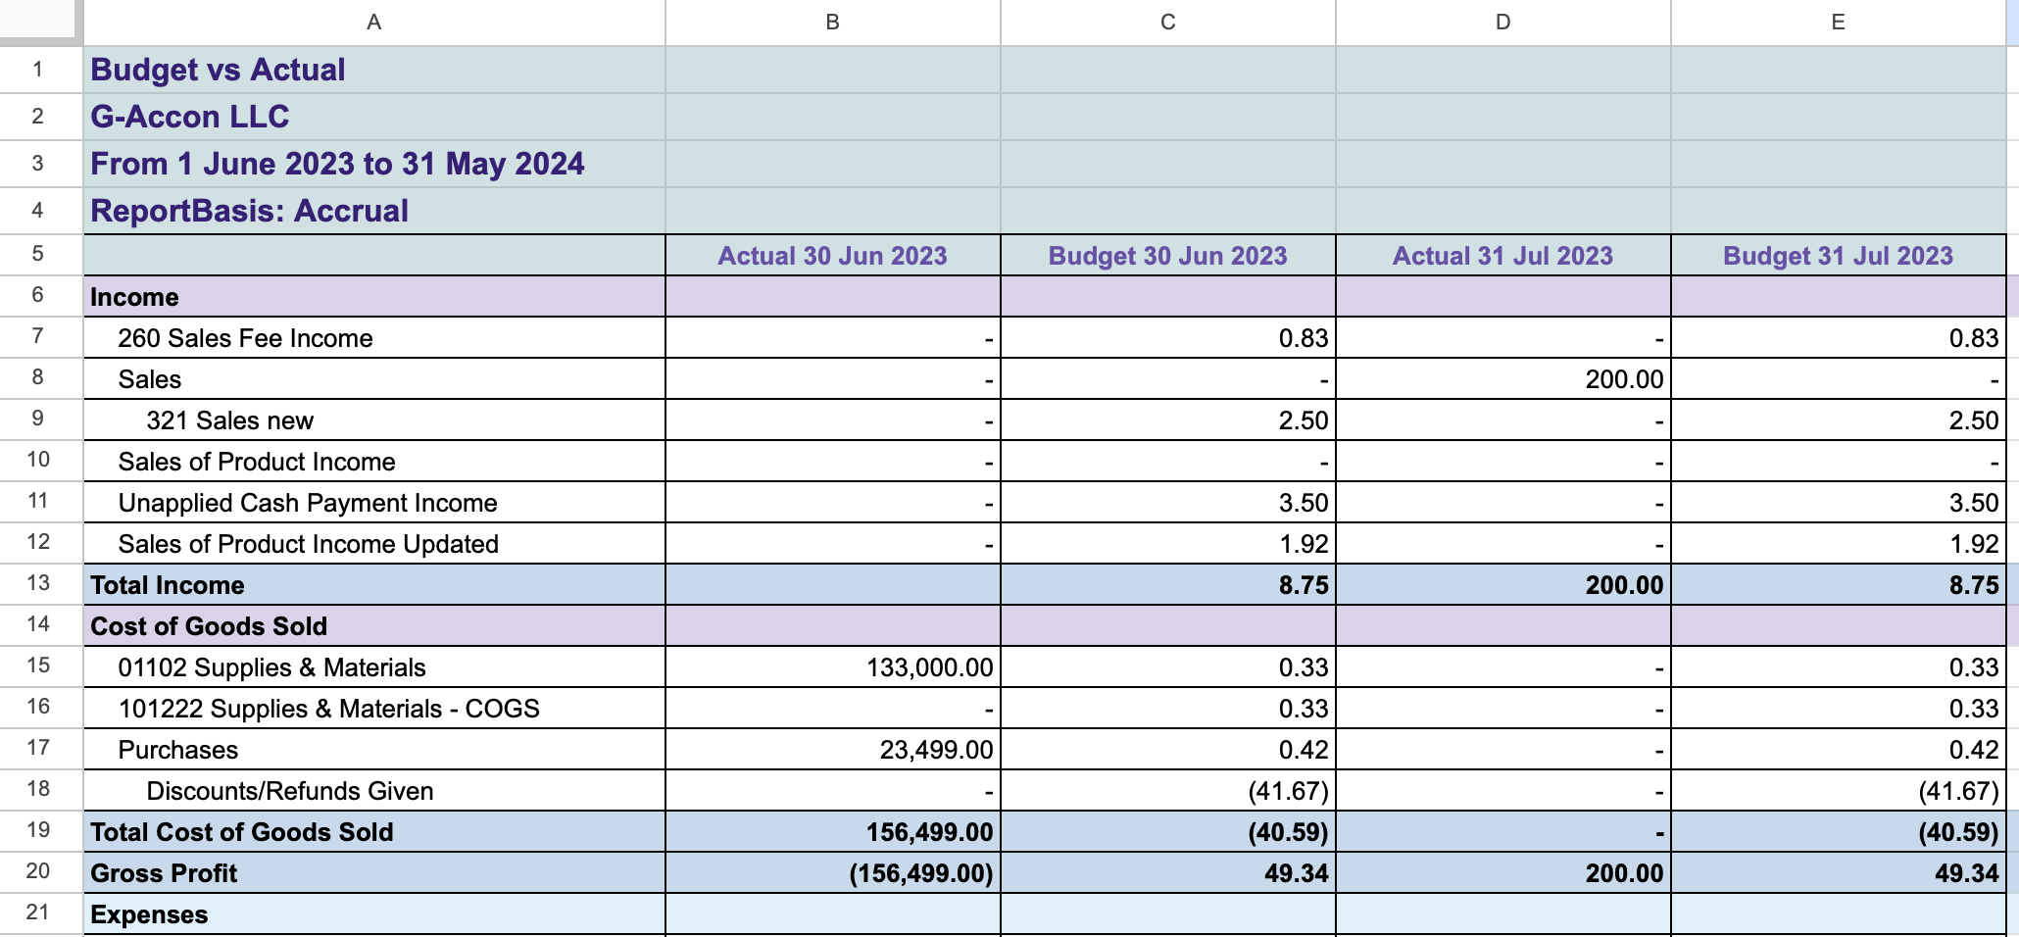Select column C header
Screen dimensions: 2019x937
coord(1168,22)
